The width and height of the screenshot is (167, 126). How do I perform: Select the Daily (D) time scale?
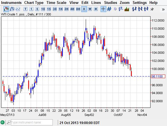tap(84, 9)
